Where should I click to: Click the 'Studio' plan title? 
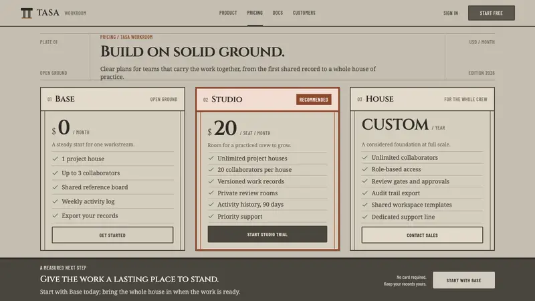coord(227,99)
